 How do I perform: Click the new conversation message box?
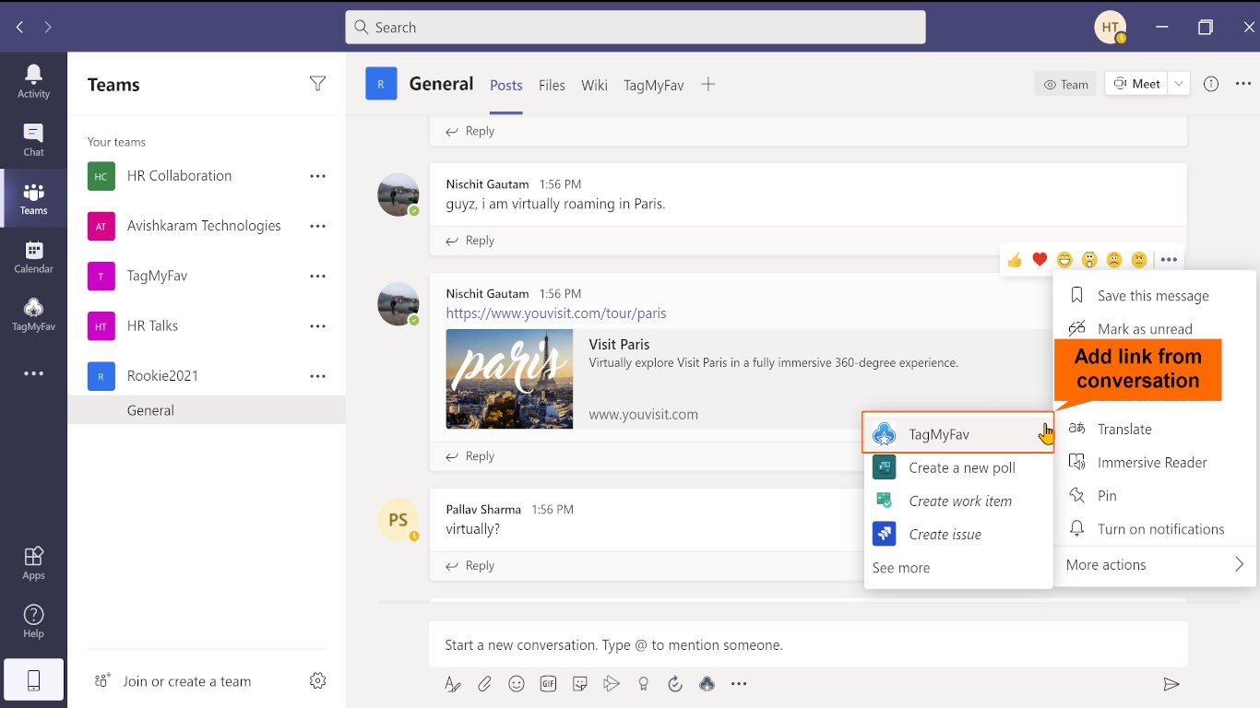808,645
